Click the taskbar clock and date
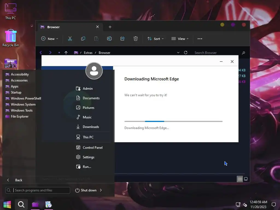 pyautogui.click(x=258, y=205)
